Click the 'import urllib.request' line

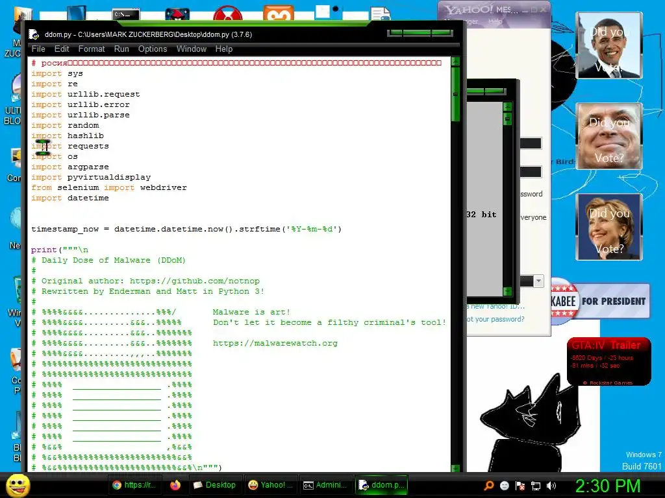click(x=85, y=94)
